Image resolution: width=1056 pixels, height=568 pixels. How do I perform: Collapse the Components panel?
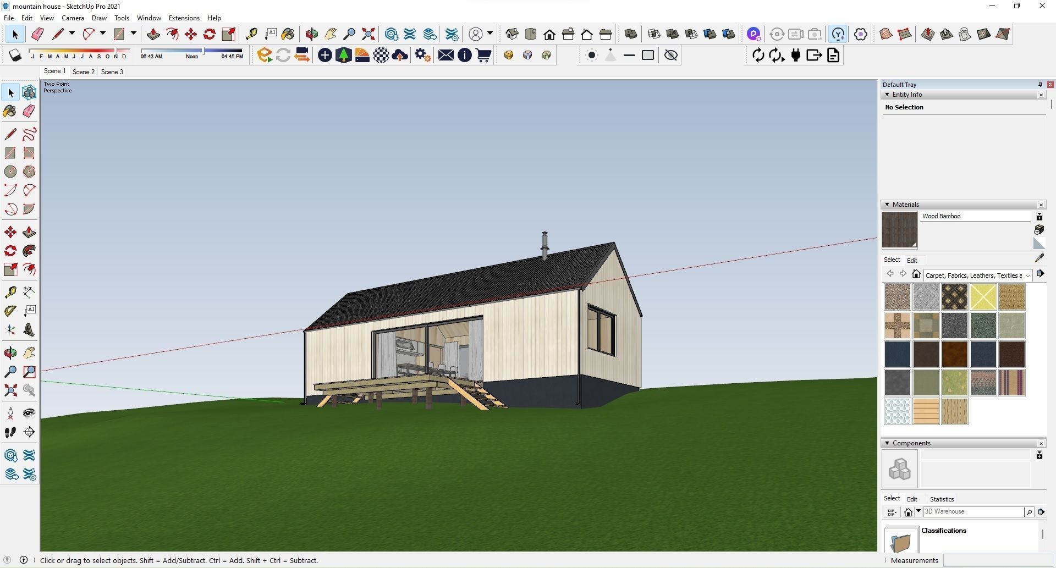point(887,443)
